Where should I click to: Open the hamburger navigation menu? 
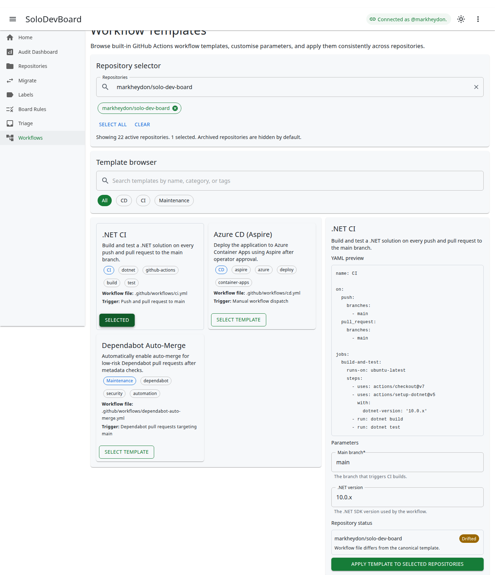coord(13,19)
